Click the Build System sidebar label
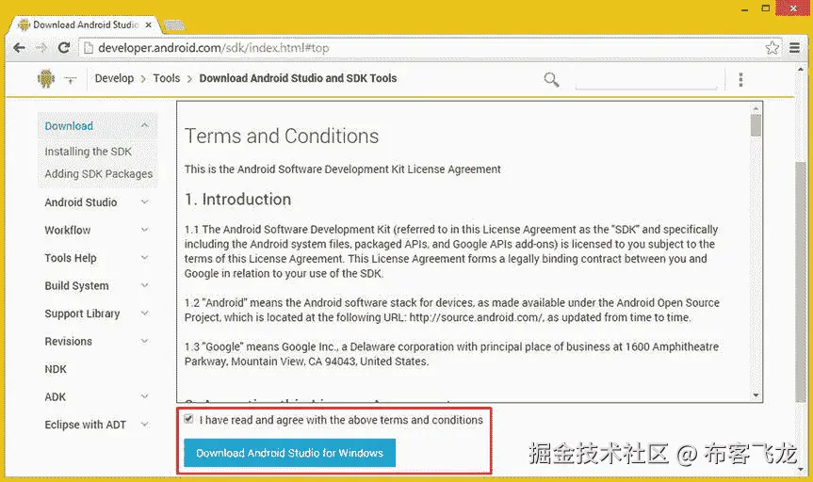 point(76,285)
